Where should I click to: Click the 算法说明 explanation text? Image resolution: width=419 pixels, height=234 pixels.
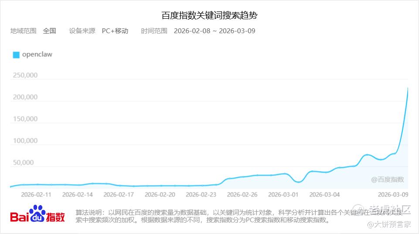[x=238, y=216]
